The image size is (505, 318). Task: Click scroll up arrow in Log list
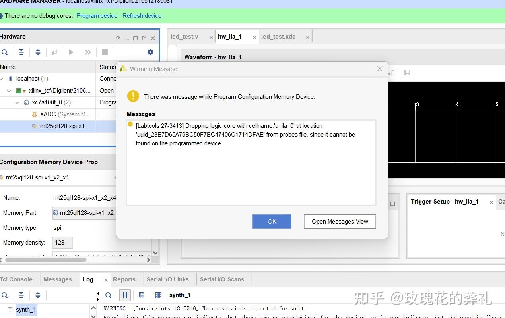pos(93,308)
